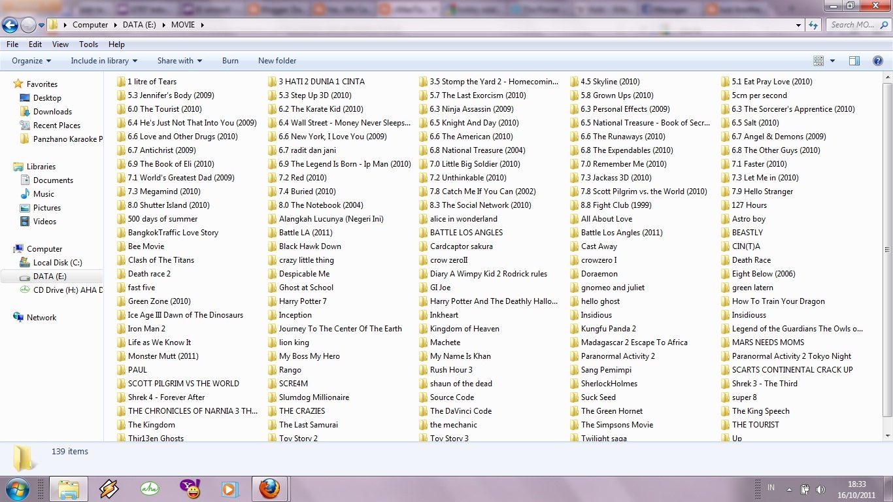The width and height of the screenshot is (893, 502).
Task: Open the Include in library dropdown
Action: pyautogui.click(x=104, y=61)
